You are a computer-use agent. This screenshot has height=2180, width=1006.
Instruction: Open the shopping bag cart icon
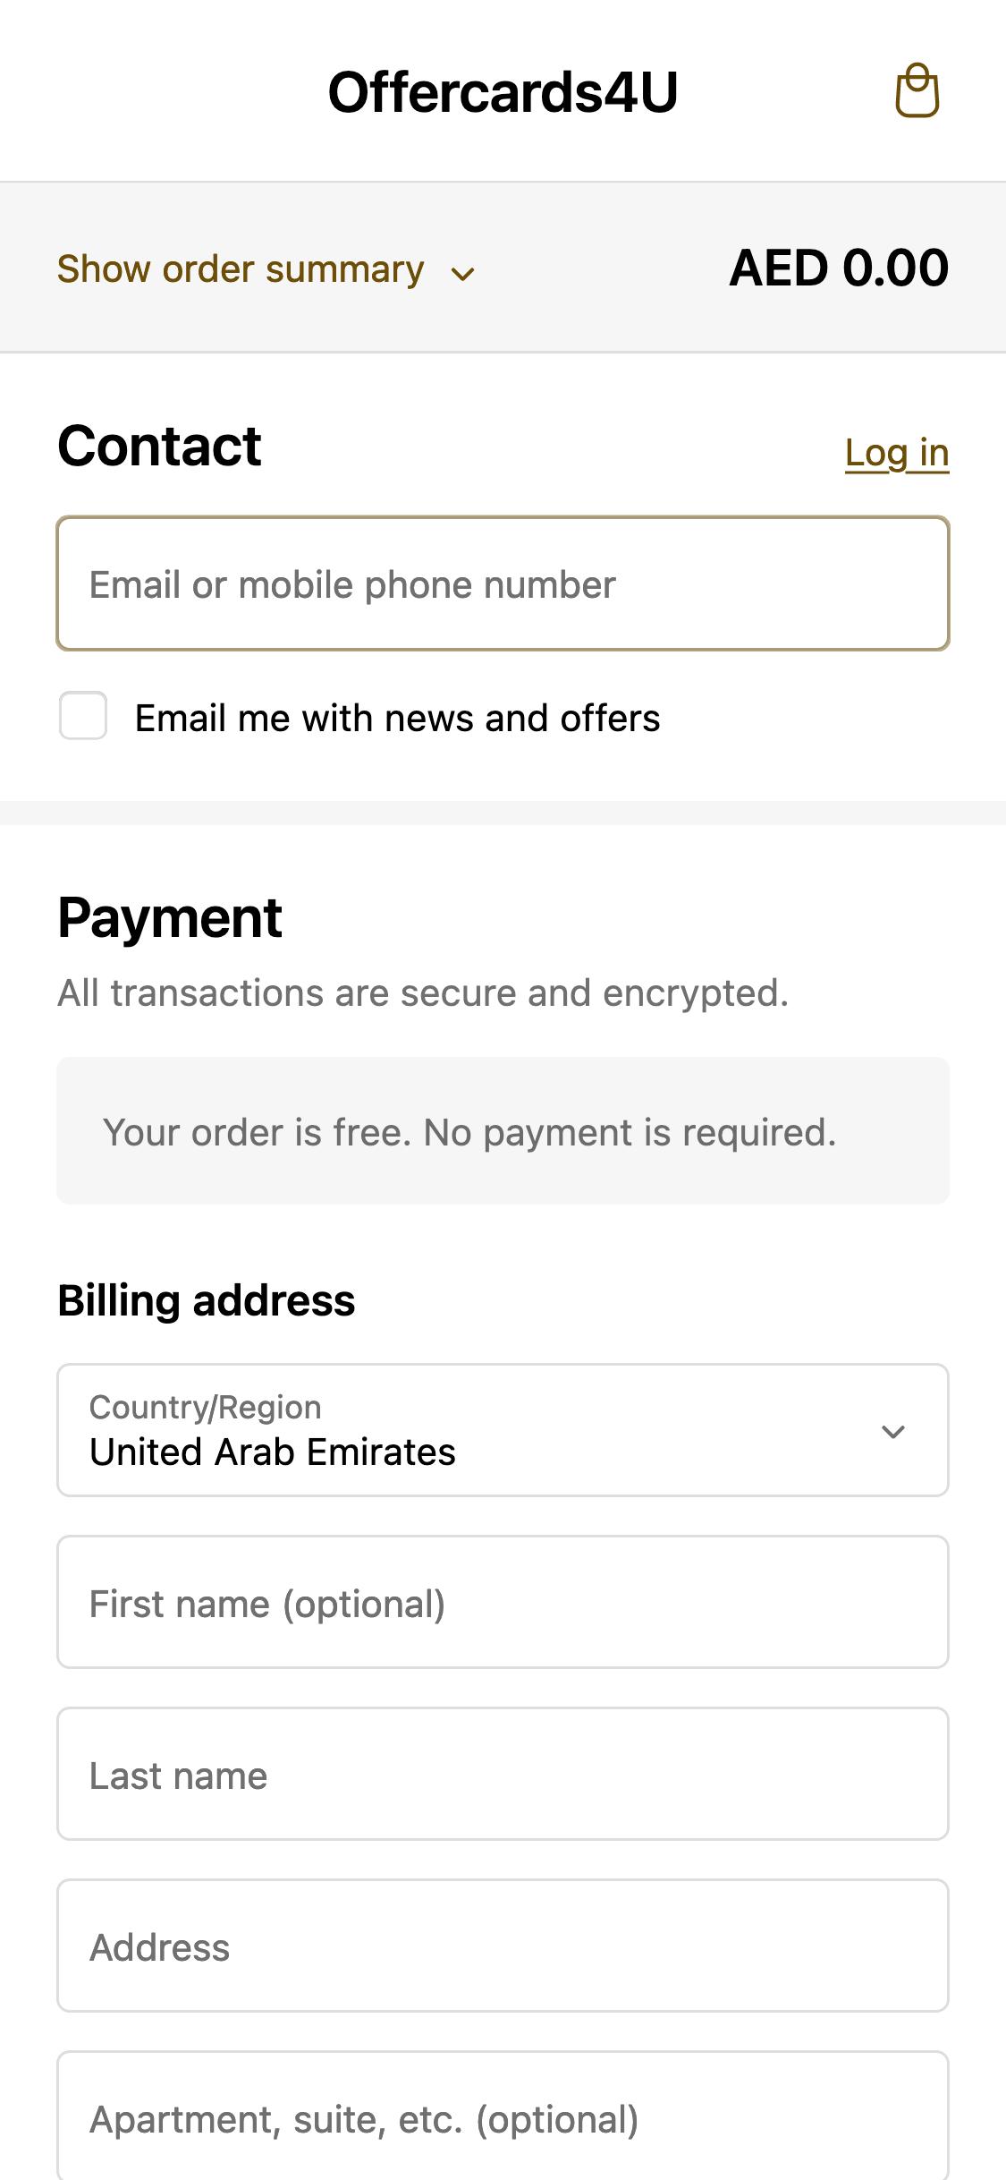(x=917, y=90)
